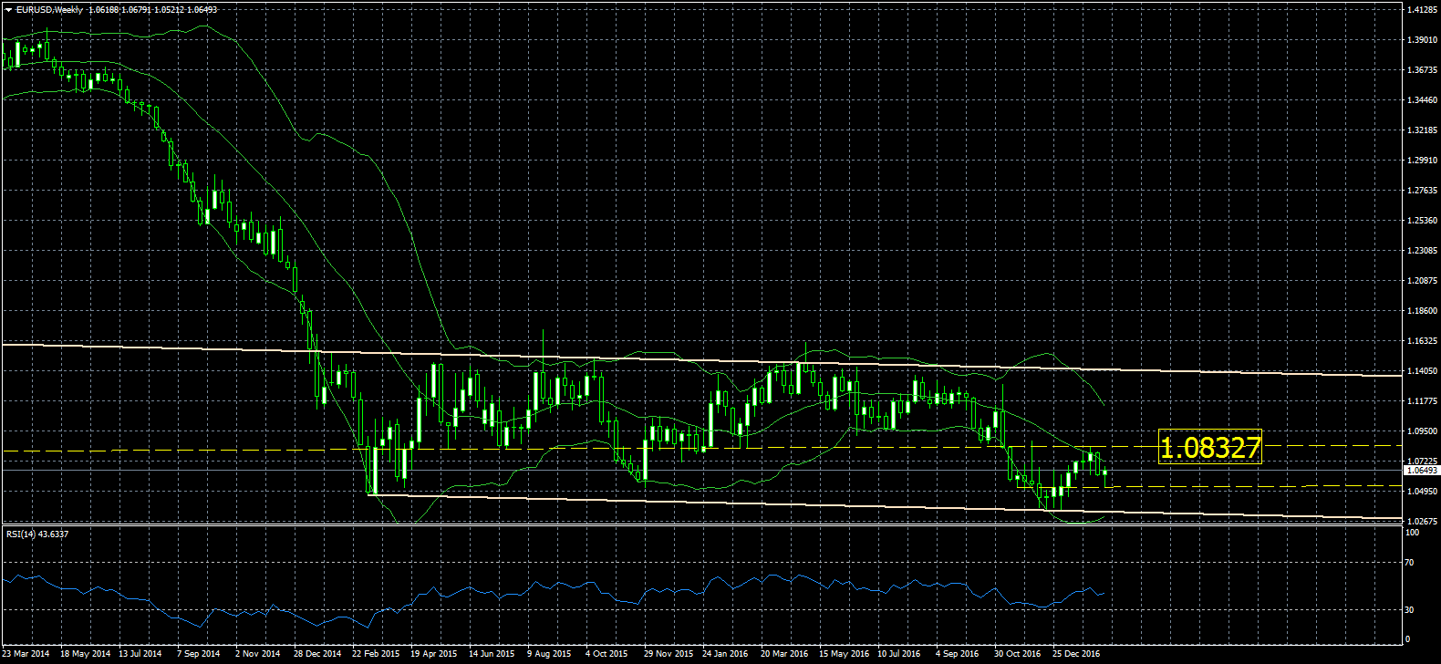Click the 25 Dec 2016 date label
The width and height of the screenshot is (1441, 664).
tap(1077, 654)
